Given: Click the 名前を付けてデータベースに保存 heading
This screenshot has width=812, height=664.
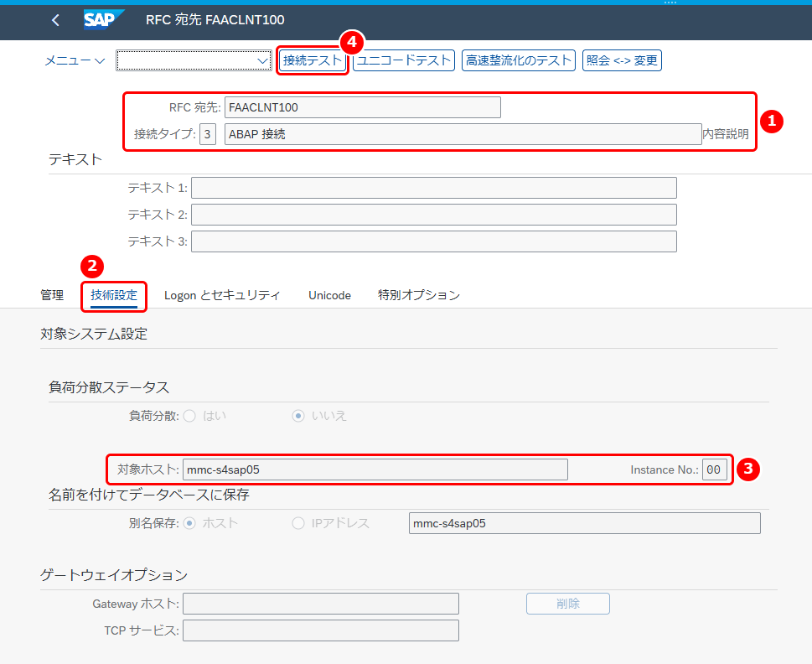Looking at the screenshot, I should [x=149, y=495].
